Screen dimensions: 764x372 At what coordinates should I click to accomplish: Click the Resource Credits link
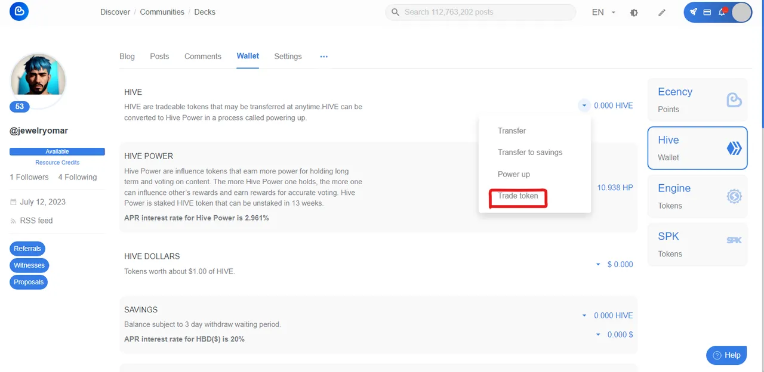point(57,162)
